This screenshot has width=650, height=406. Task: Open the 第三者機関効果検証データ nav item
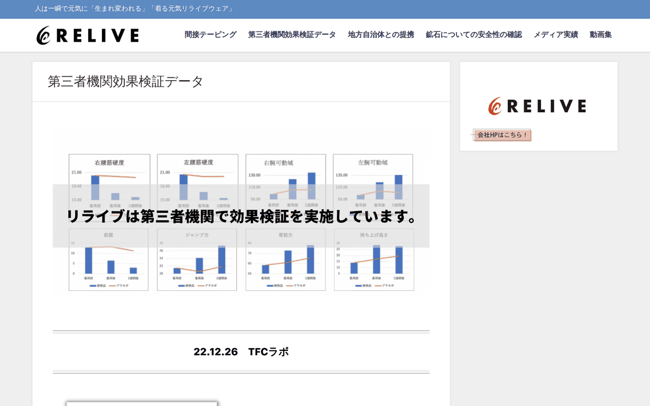click(292, 35)
